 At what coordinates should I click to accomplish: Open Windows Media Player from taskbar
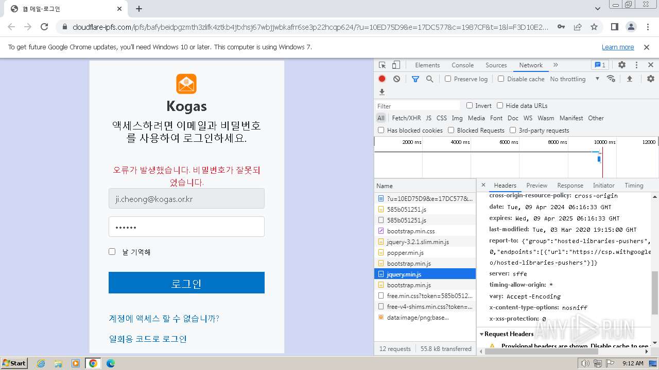76,363
